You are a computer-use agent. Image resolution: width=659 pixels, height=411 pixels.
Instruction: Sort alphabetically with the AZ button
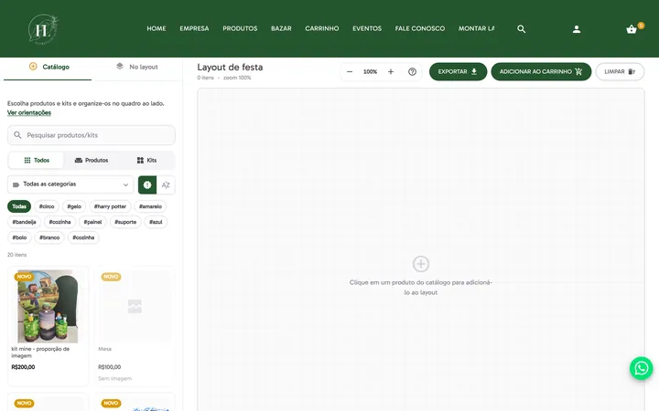coord(166,184)
